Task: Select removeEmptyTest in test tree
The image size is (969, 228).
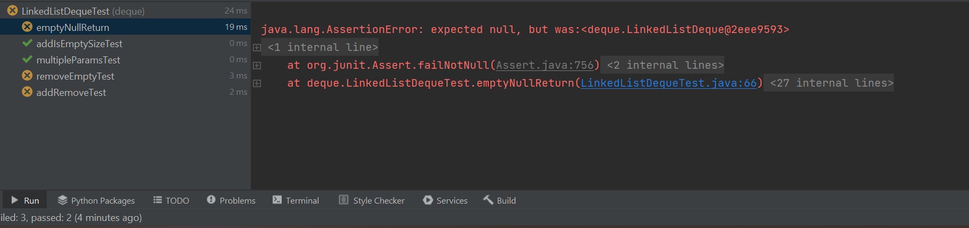Action: tap(125, 76)
